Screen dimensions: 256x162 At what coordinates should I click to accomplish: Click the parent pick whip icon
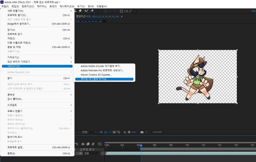pyautogui.click(x=81, y=153)
